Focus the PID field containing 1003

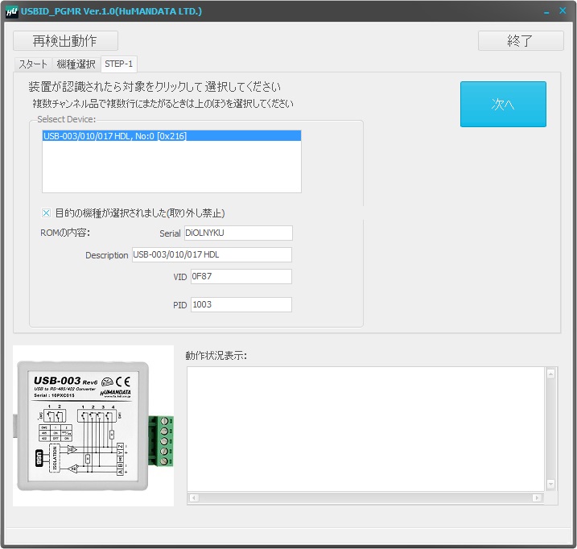point(241,305)
